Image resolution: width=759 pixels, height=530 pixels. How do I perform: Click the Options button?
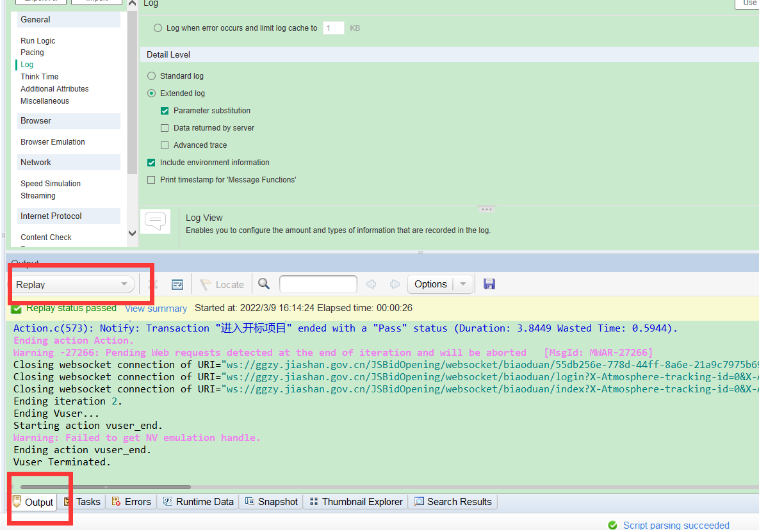tap(430, 284)
